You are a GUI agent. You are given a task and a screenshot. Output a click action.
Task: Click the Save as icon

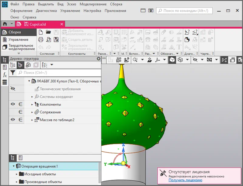[56, 40]
